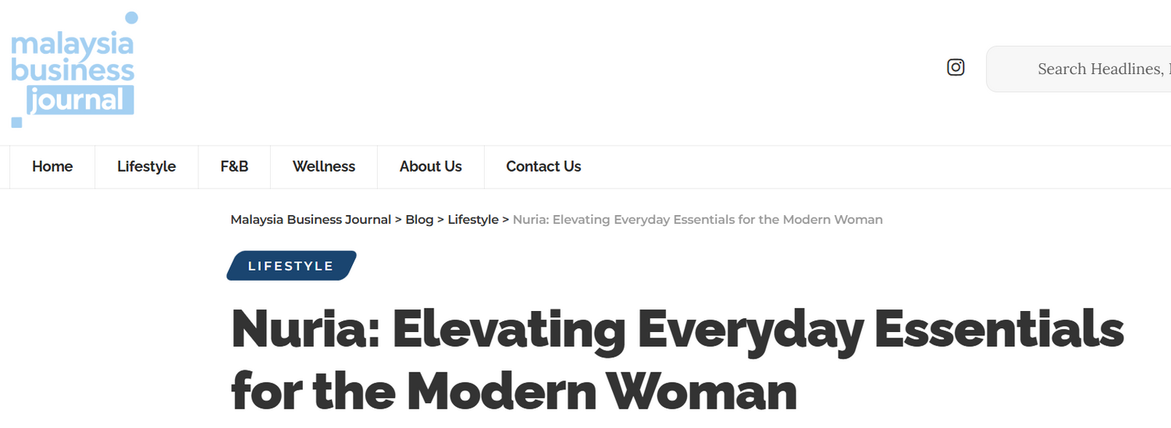Focus the Search Headlines input field

coord(1093,69)
